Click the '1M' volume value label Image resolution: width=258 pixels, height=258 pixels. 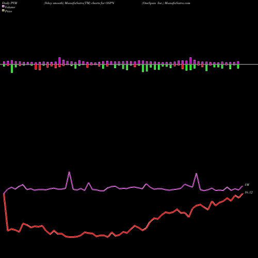pyautogui.click(x=247, y=185)
